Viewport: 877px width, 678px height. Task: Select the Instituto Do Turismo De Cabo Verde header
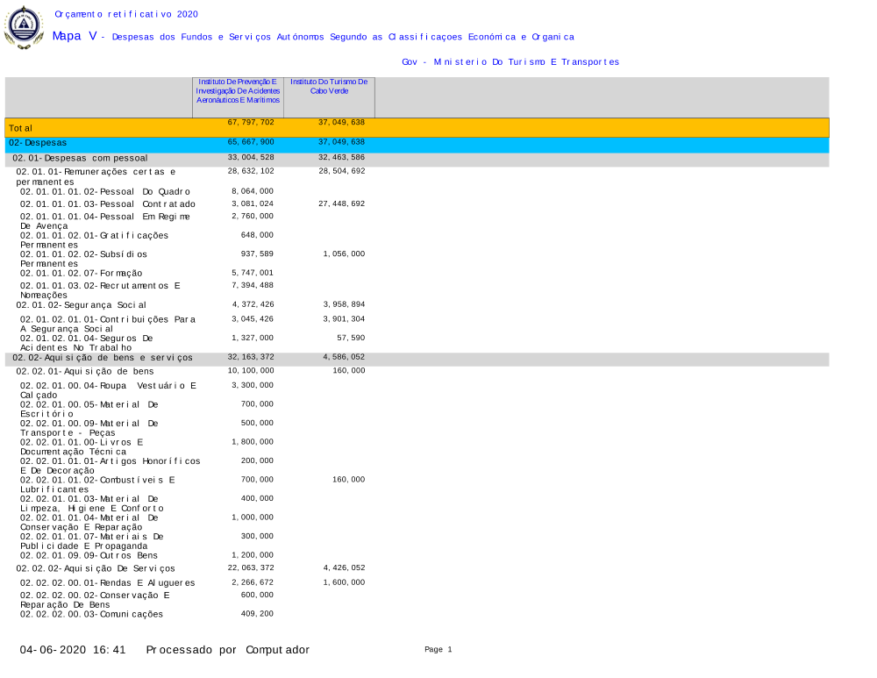tap(331, 86)
